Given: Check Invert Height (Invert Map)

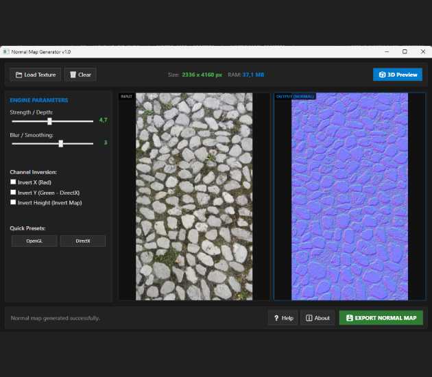Looking at the screenshot, I should click(13, 202).
